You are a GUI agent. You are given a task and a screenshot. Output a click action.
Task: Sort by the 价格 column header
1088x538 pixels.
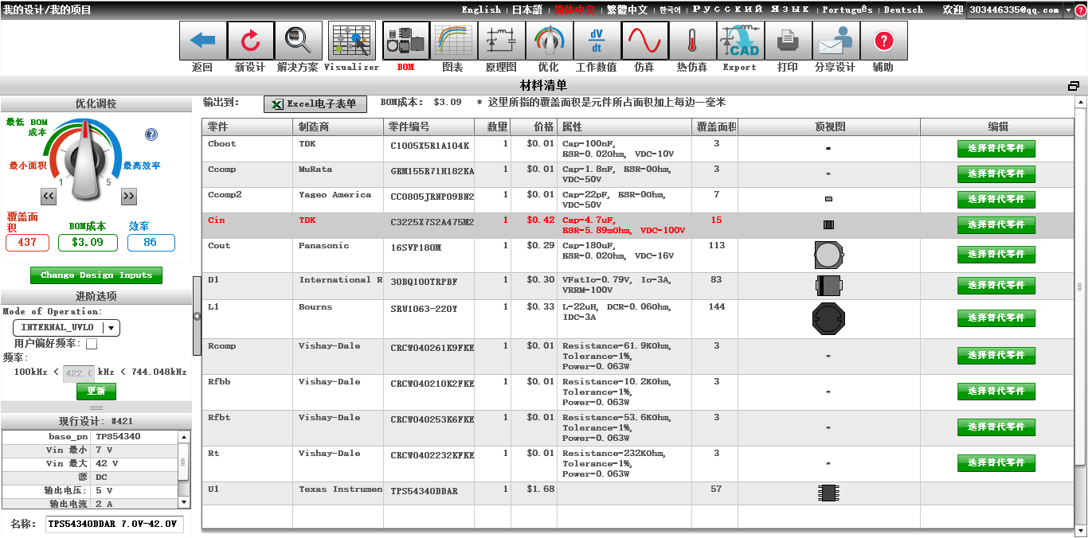tap(534, 127)
